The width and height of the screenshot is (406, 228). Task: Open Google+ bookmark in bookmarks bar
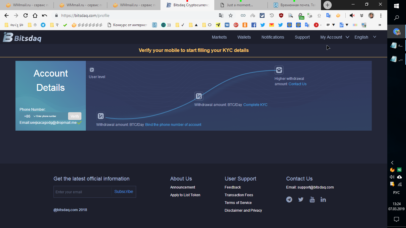click(x=236, y=25)
